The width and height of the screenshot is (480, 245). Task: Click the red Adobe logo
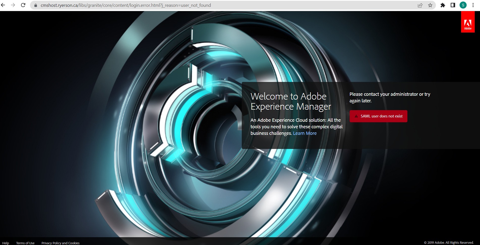(468, 22)
